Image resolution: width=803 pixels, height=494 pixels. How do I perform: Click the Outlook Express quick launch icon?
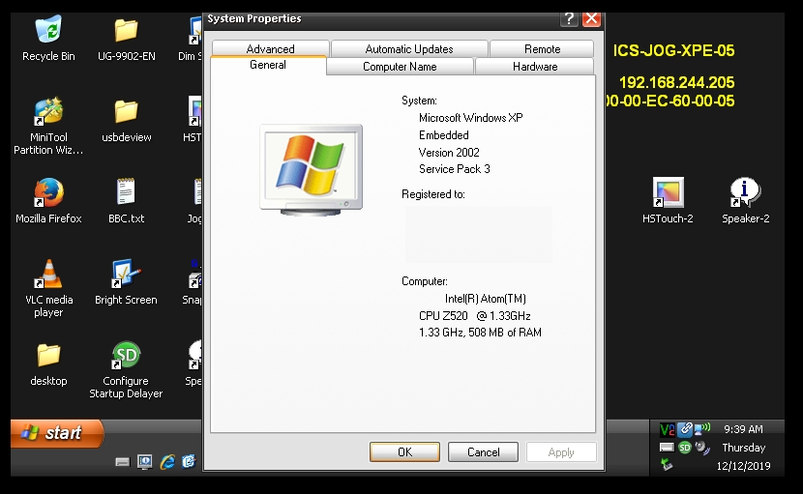189,462
